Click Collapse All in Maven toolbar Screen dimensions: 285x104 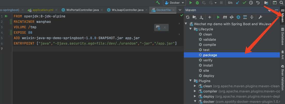coord(251,17)
